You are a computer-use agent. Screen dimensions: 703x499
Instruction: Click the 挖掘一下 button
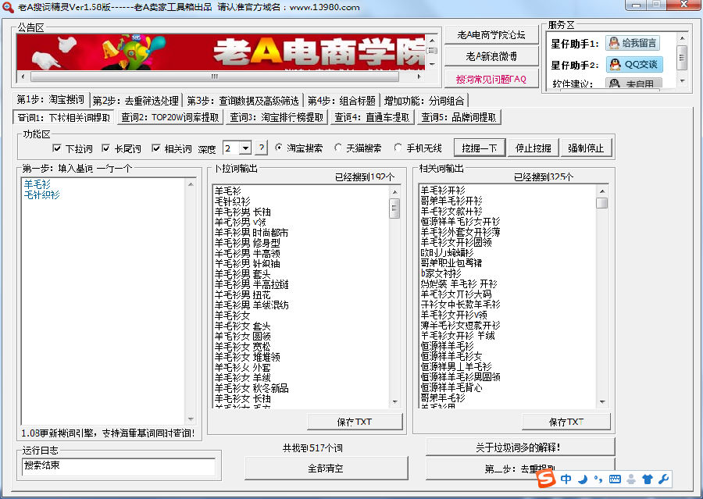tap(480, 148)
